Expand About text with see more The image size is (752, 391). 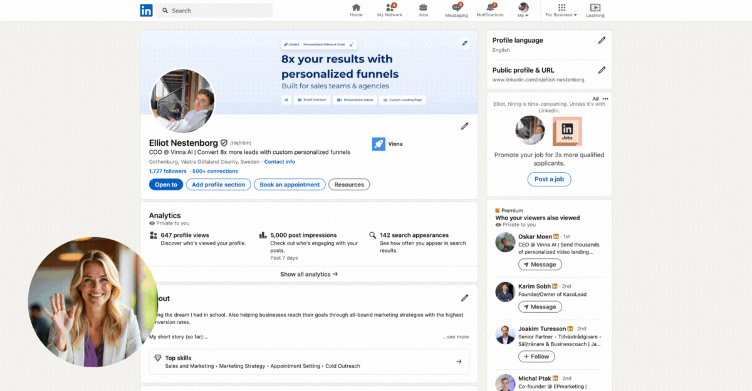pyautogui.click(x=456, y=337)
